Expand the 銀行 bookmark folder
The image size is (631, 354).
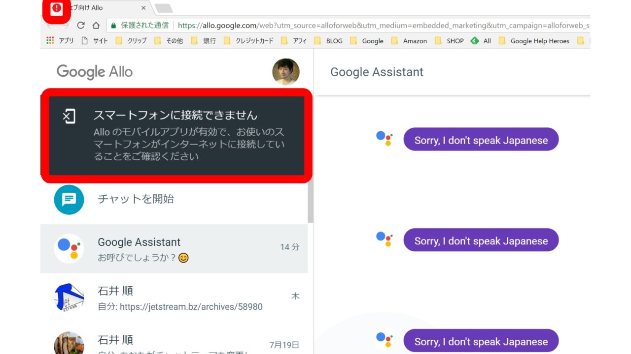(204, 41)
